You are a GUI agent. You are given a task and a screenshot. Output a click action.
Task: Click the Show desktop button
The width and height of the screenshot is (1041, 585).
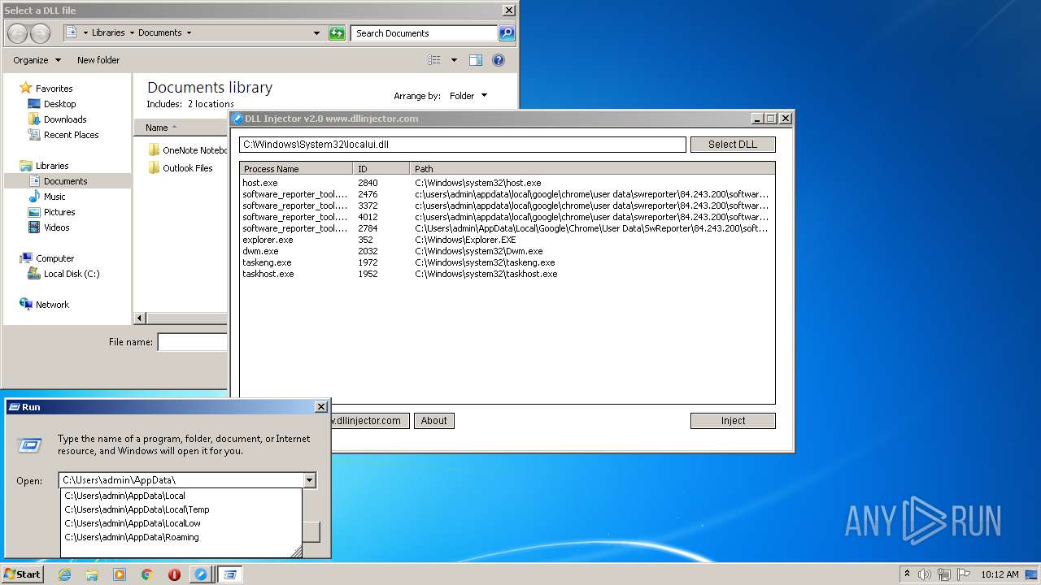coord(1032,574)
